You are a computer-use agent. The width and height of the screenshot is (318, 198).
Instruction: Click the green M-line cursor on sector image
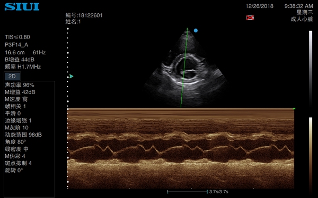click(x=184, y=68)
